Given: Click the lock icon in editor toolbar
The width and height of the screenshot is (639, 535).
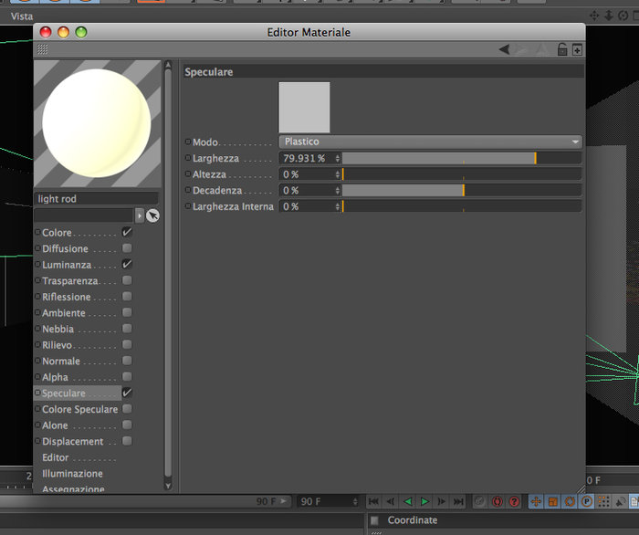Looking at the screenshot, I should pos(562,49).
